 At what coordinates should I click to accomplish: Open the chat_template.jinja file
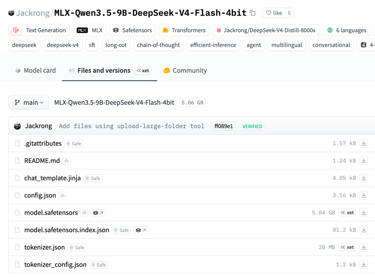[x=52, y=178]
